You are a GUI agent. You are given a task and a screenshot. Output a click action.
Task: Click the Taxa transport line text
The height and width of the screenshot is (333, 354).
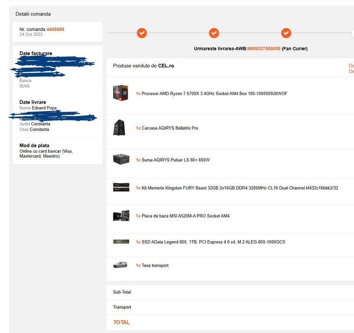coord(155,265)
